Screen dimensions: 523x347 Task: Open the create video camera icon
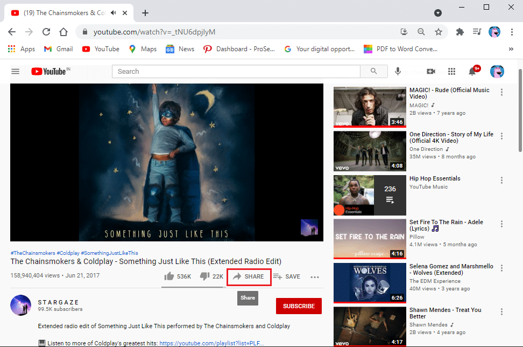click(430, 72)
